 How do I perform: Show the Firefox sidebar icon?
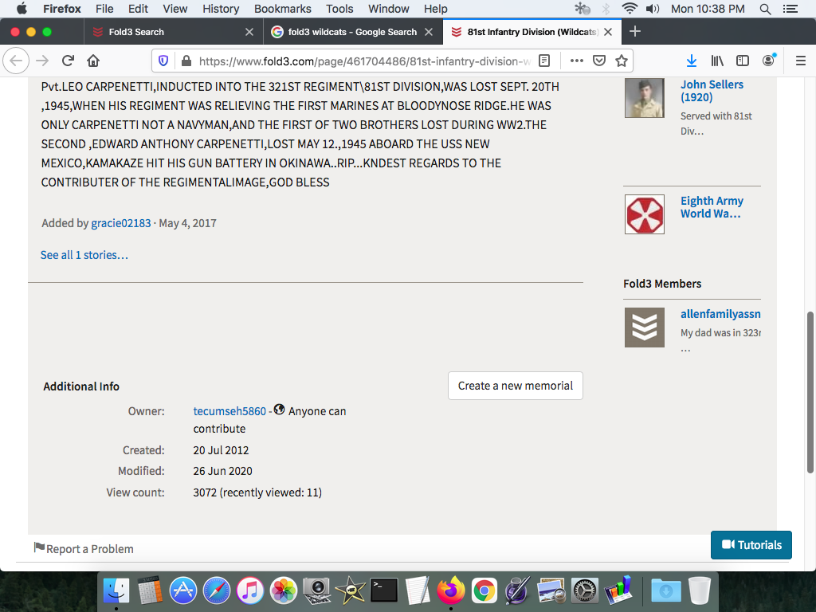point(743,61)
